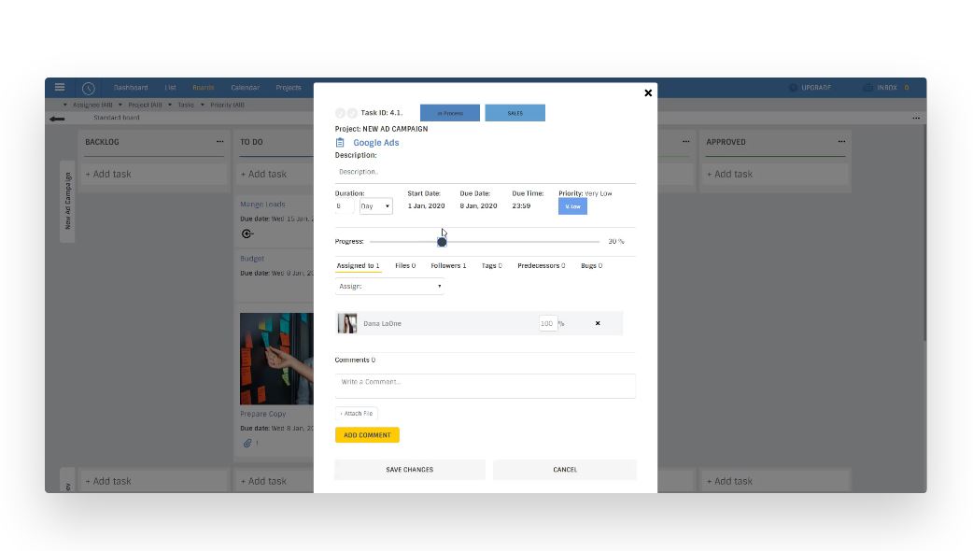This screenshot has height=551, width=973.
Task: Switch to List view
Action: point(170,88)
